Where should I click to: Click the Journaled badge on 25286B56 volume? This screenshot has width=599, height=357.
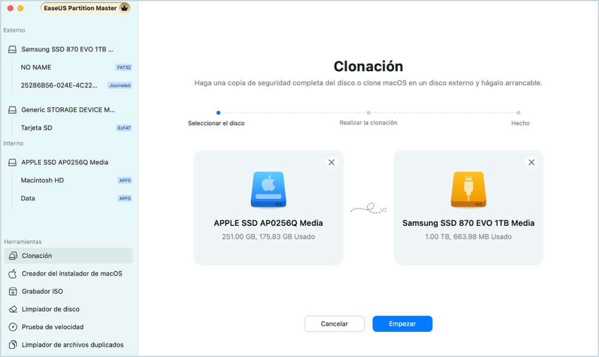tap(120, 86)
